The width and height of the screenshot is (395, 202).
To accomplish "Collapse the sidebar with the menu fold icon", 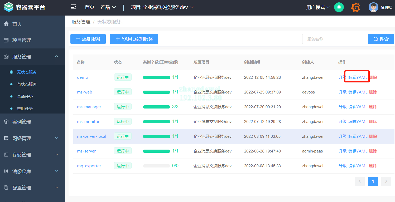I will click(x=74, y=7).
